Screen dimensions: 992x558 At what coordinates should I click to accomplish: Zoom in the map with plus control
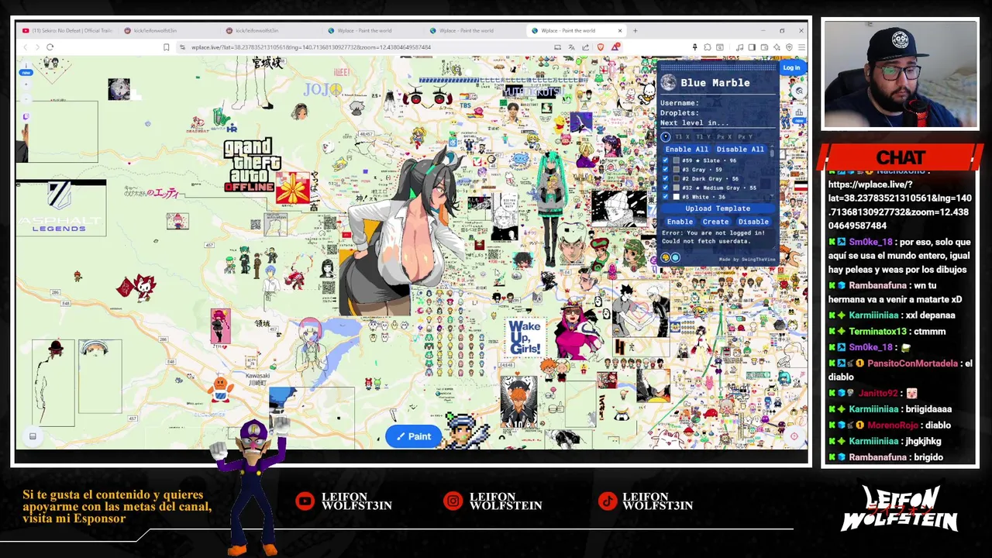[26, 84]
